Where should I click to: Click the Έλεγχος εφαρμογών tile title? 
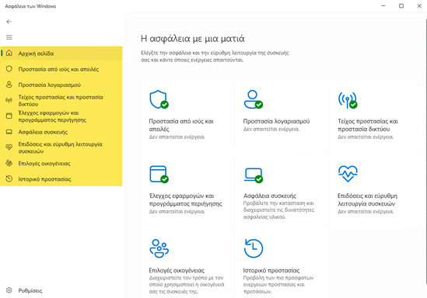click(185, 199)
